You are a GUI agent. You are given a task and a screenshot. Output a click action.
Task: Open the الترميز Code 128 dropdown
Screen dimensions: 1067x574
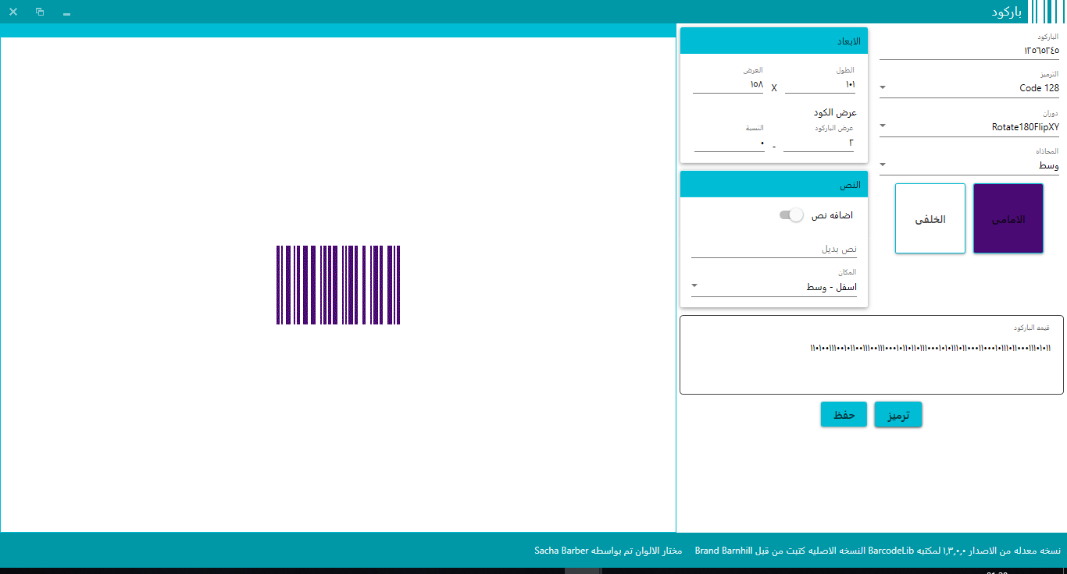tap(969, 87)
